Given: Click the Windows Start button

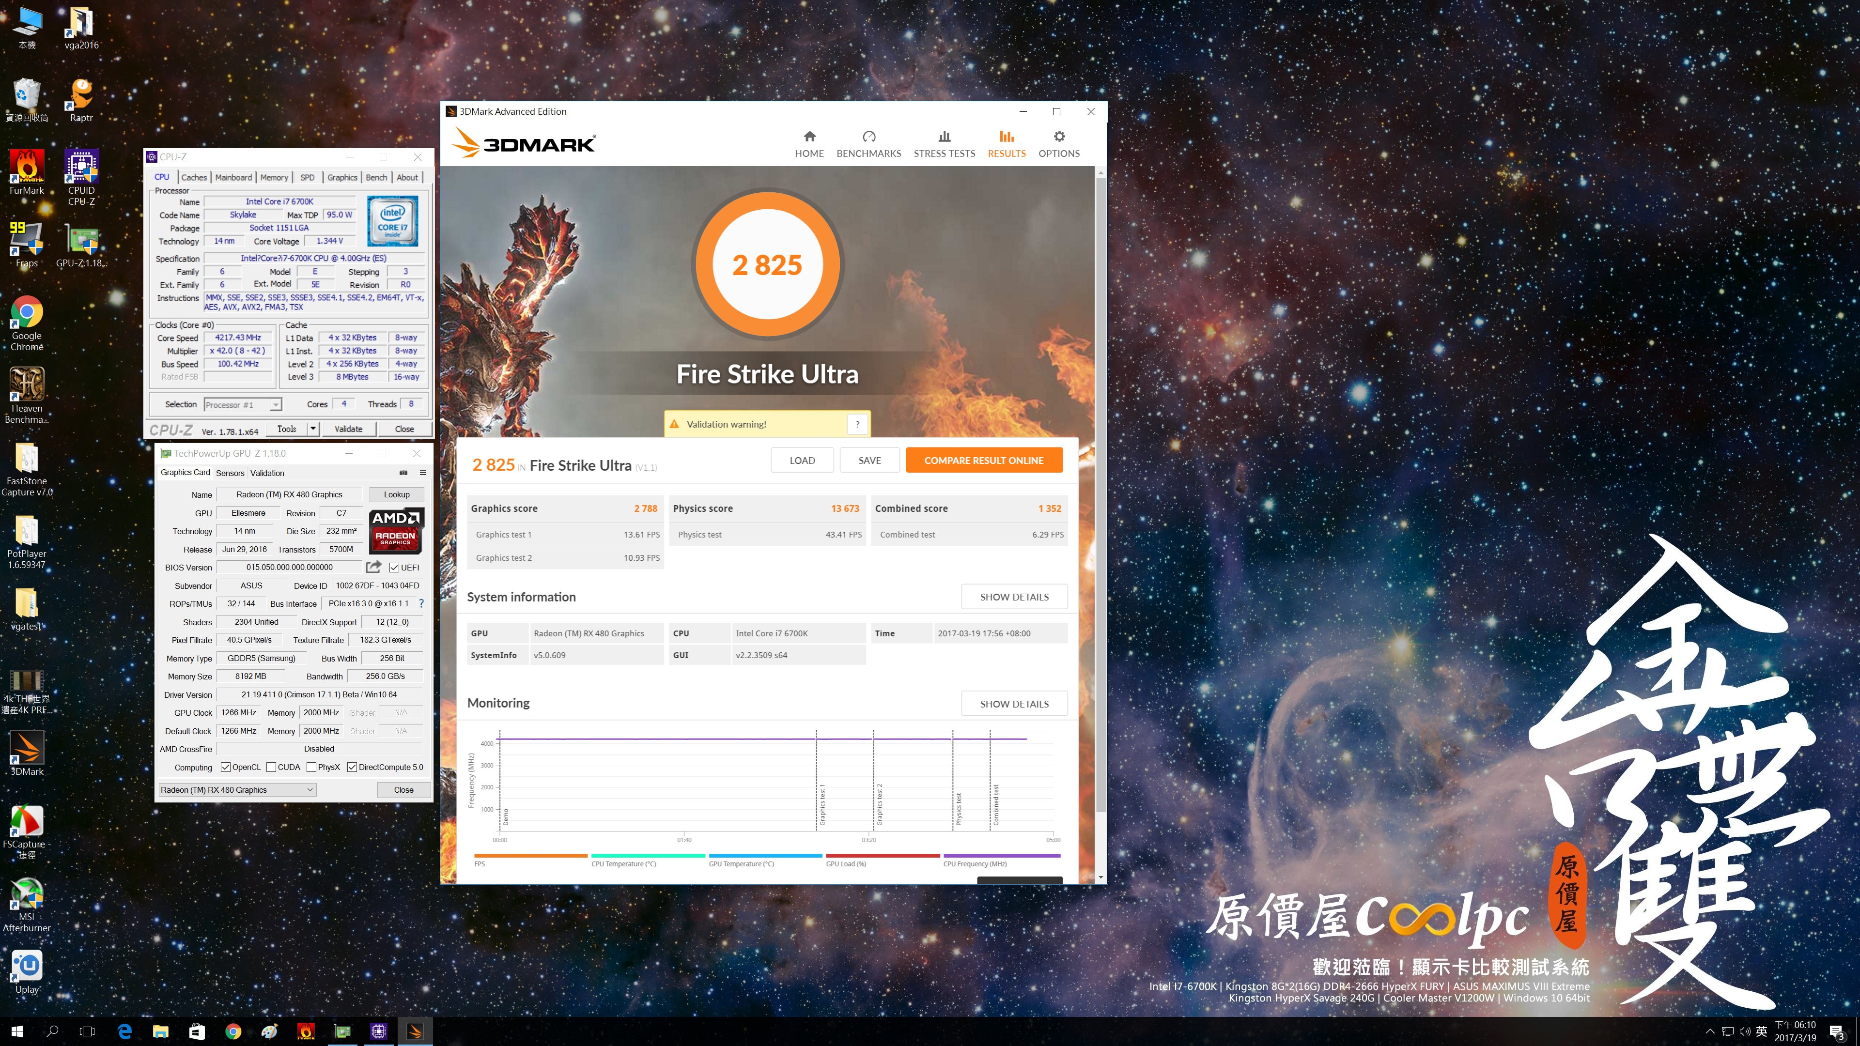Looking at the screenshot, I should [x=17, y=1031].
